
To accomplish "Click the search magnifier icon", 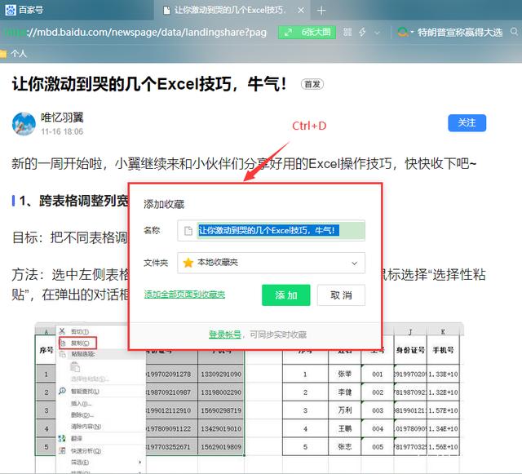I will [514, 32].
